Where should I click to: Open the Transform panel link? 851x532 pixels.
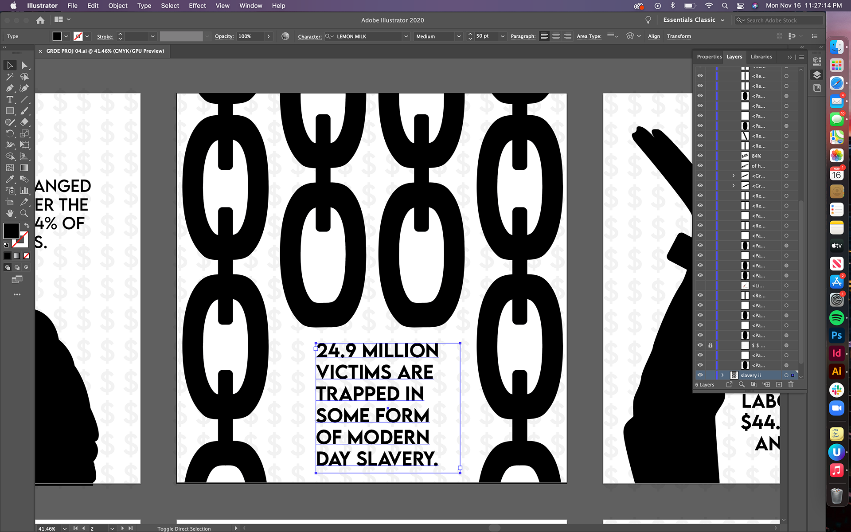click(x=679, y=36)
